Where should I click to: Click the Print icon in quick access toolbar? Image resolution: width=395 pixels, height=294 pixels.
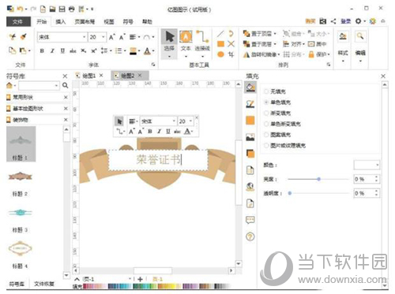(72, 9)
